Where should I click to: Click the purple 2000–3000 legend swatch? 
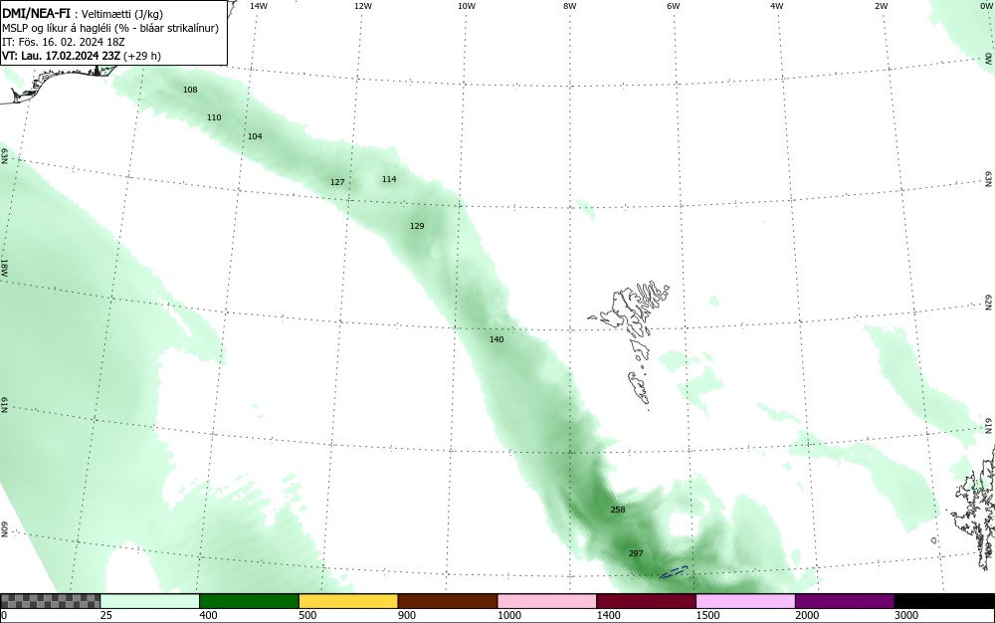[x=845, y=601]
